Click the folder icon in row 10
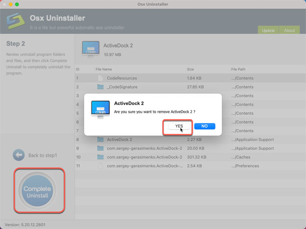306x229 pixels. tap(100, 157)
